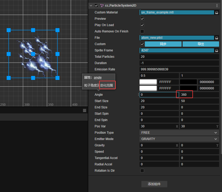Open the first black color variance swatch
The height and width of the screenshot is (192, 222).
pos(188,82)
